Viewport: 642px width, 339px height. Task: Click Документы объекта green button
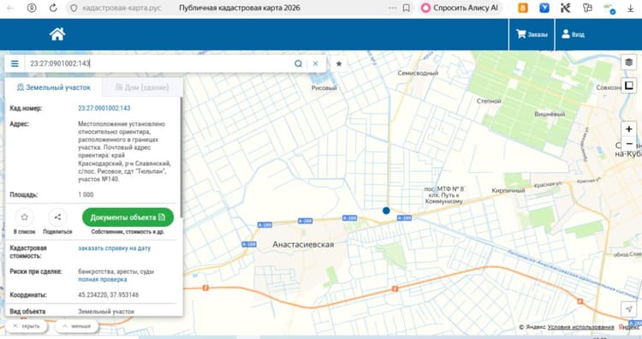(x=128, y=217)
